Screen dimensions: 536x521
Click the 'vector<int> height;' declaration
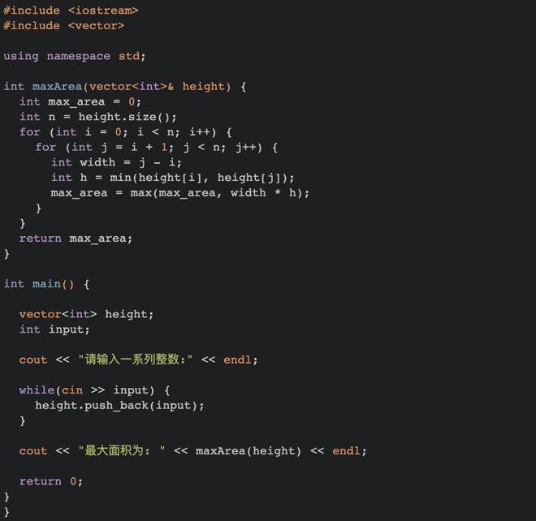86,314
